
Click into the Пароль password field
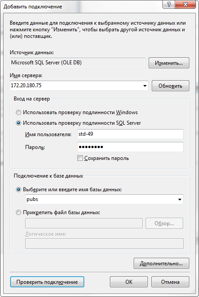click(x=130, y=147)
